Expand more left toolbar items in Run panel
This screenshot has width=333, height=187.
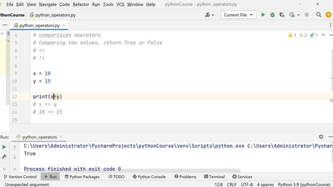4,169
